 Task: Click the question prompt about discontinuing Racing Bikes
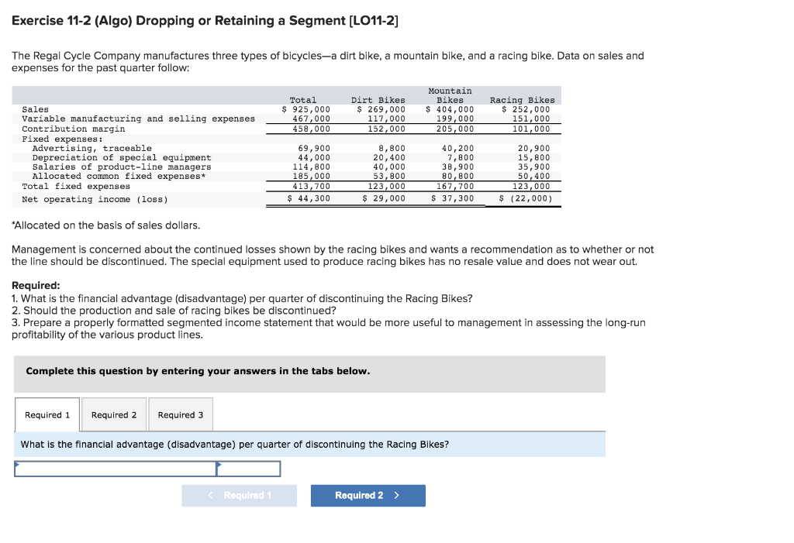[x=234, y=445]
